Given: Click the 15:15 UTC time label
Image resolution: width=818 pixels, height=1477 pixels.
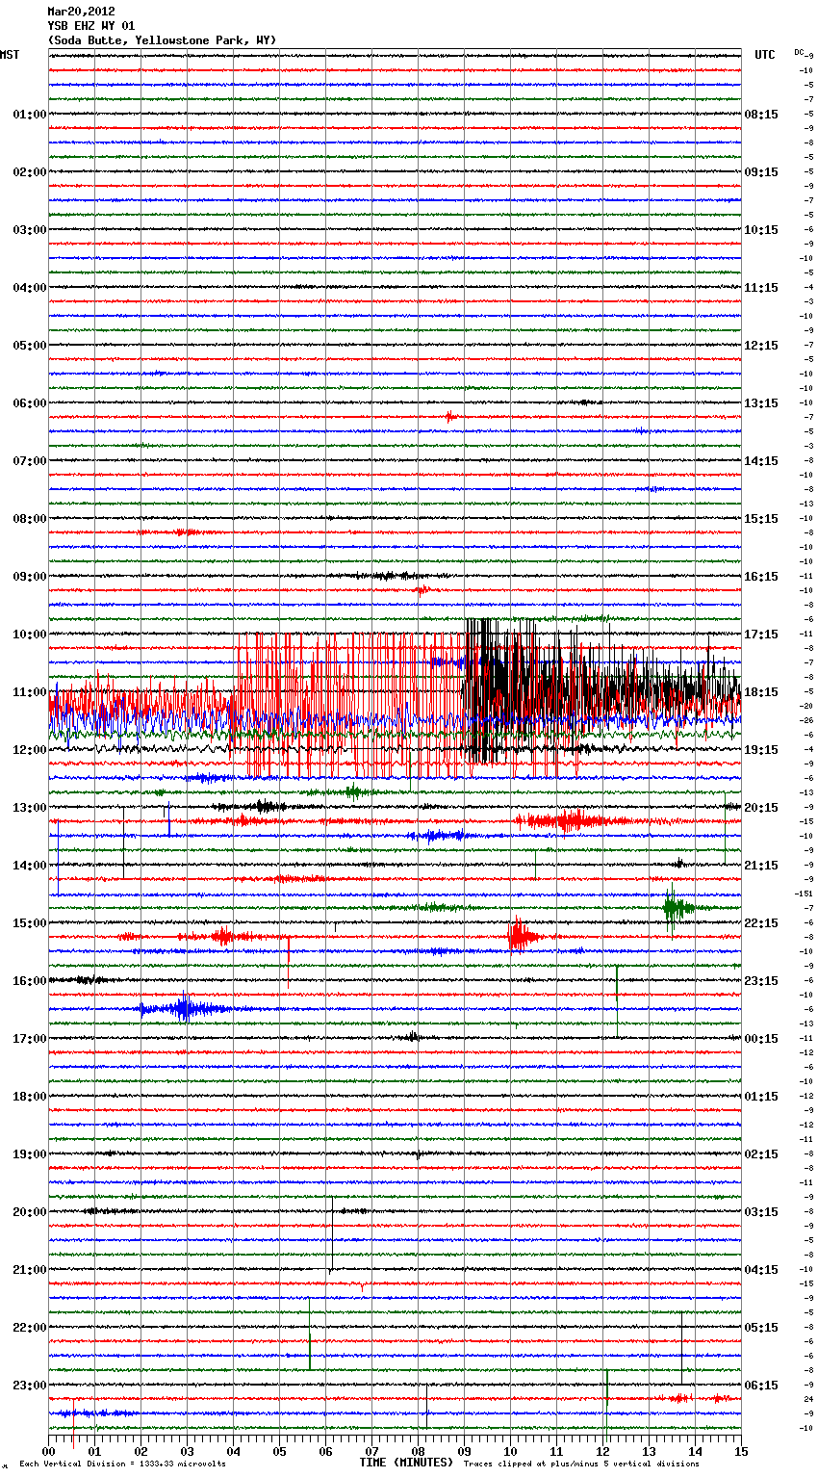Looking at the screenshot, I should [761, 519].
